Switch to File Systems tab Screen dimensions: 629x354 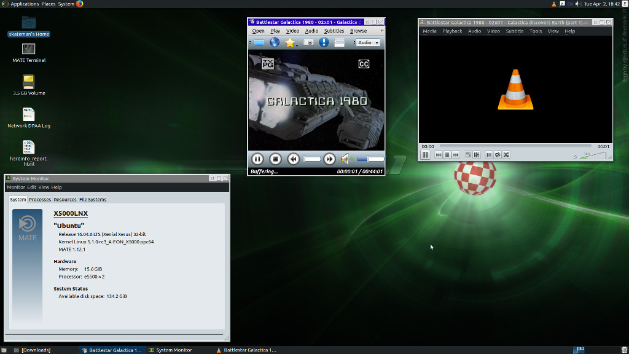(x=93, y=200)
